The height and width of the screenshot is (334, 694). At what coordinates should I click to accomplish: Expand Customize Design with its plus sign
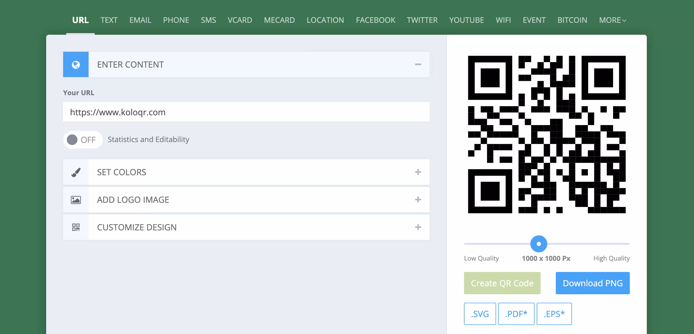(418, 227)
